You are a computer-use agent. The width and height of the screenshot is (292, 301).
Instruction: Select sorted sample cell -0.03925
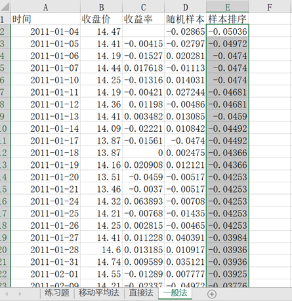click(228, 273)
